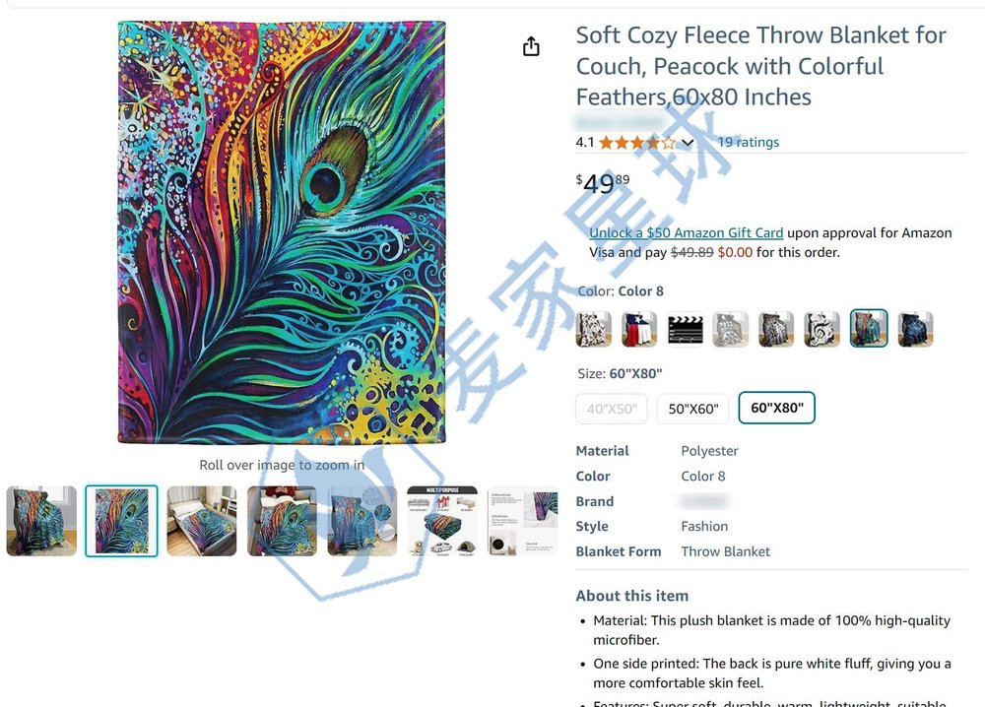The image size is (985, 707).
Task: Click the 4.1 star rating stars
Action: point(637,143)
